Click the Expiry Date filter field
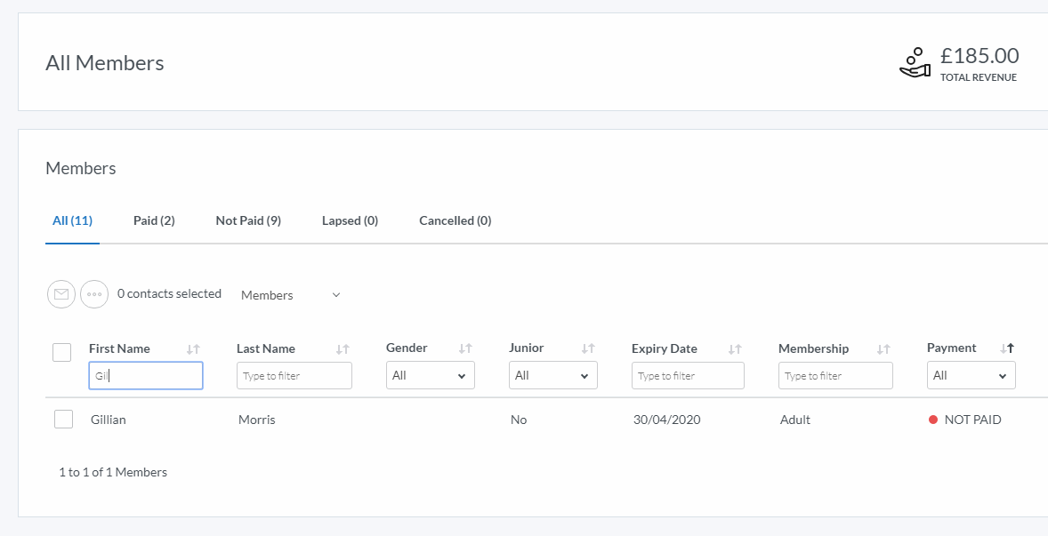 [x=687, y=376]
